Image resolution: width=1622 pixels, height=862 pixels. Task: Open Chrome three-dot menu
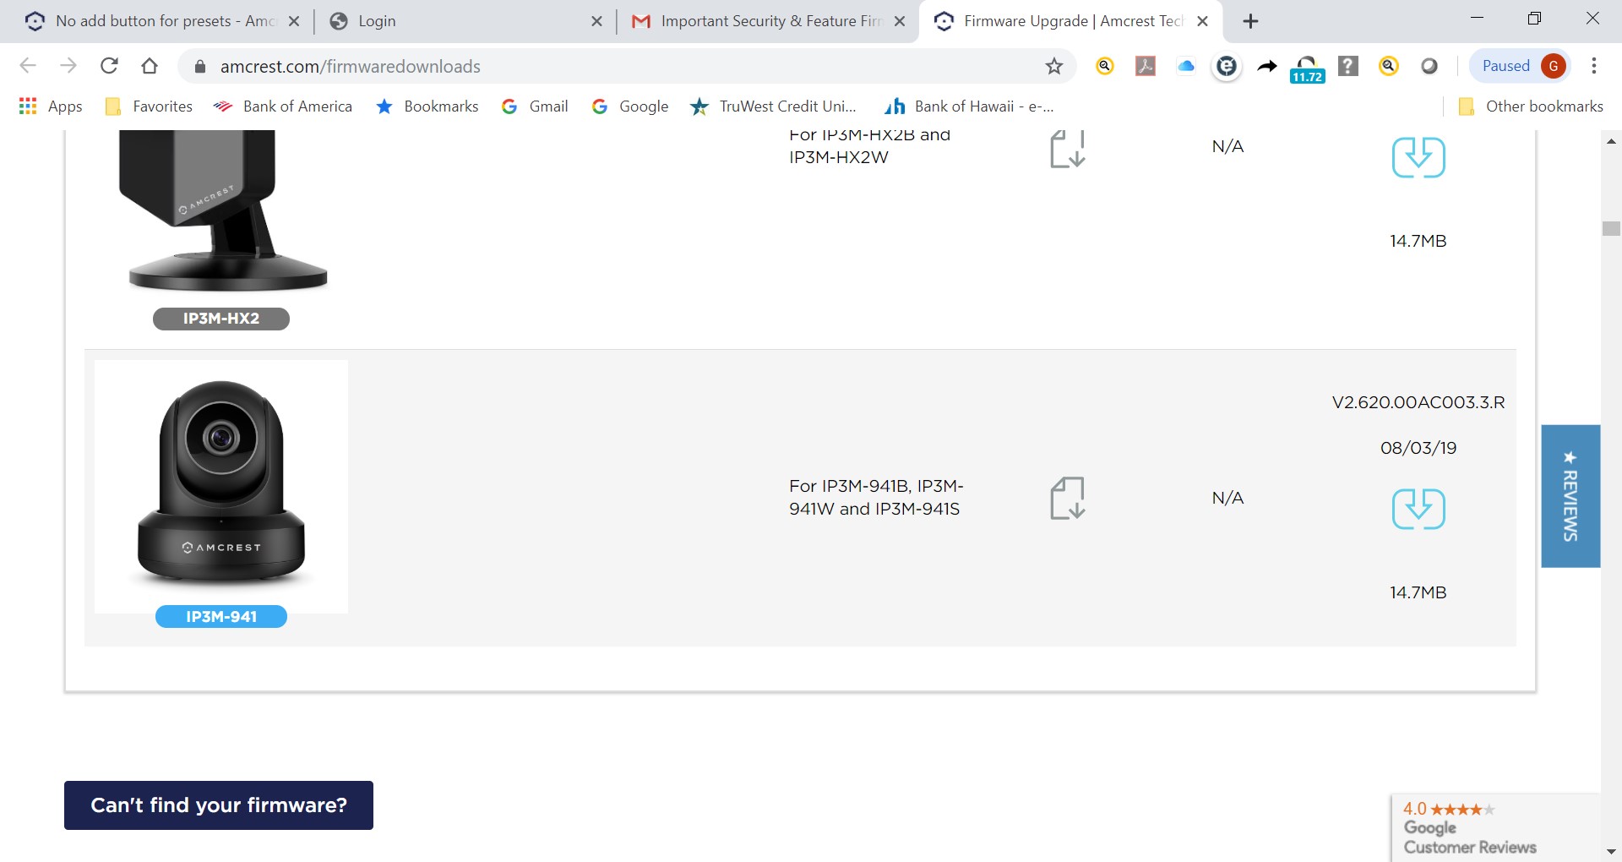(x=1594, y=66)
